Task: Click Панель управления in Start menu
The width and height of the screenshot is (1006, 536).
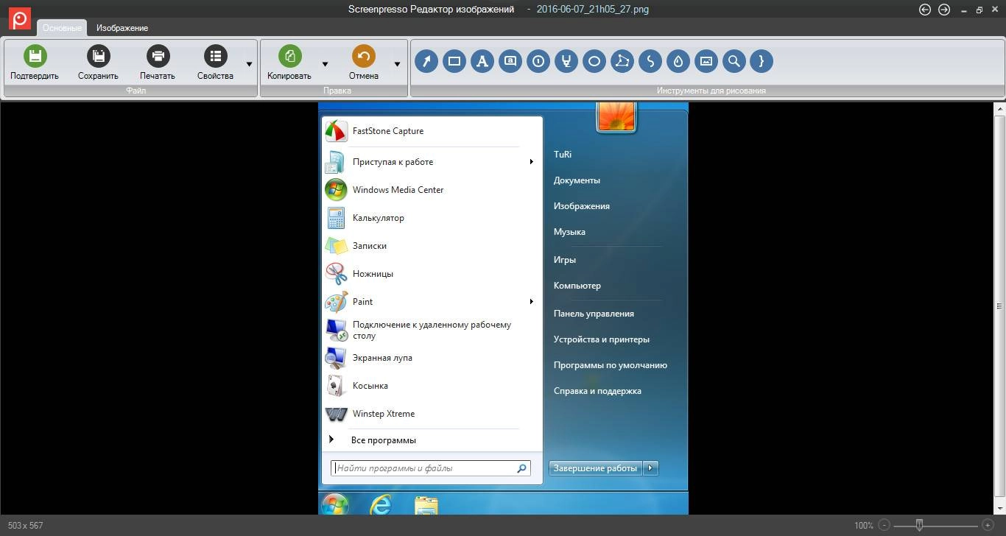Action: click(594, 314)
